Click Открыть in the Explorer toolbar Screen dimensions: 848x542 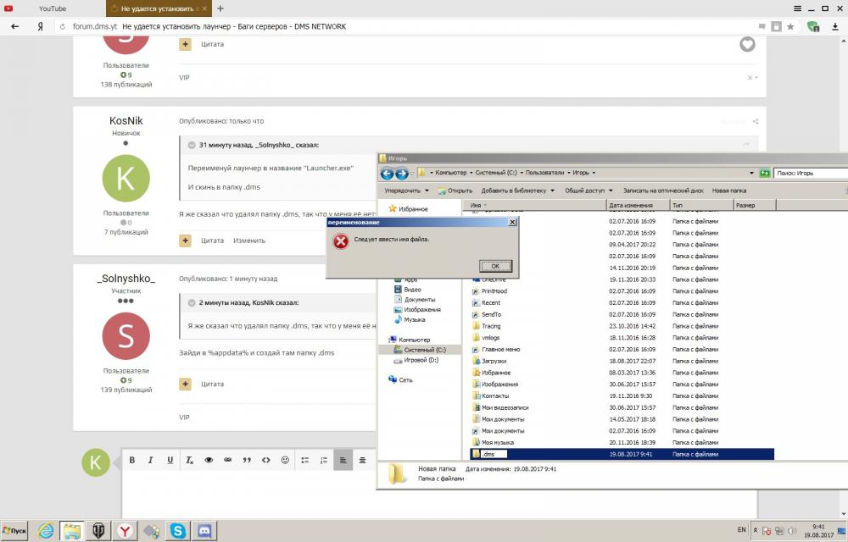[x=455, y=191]
